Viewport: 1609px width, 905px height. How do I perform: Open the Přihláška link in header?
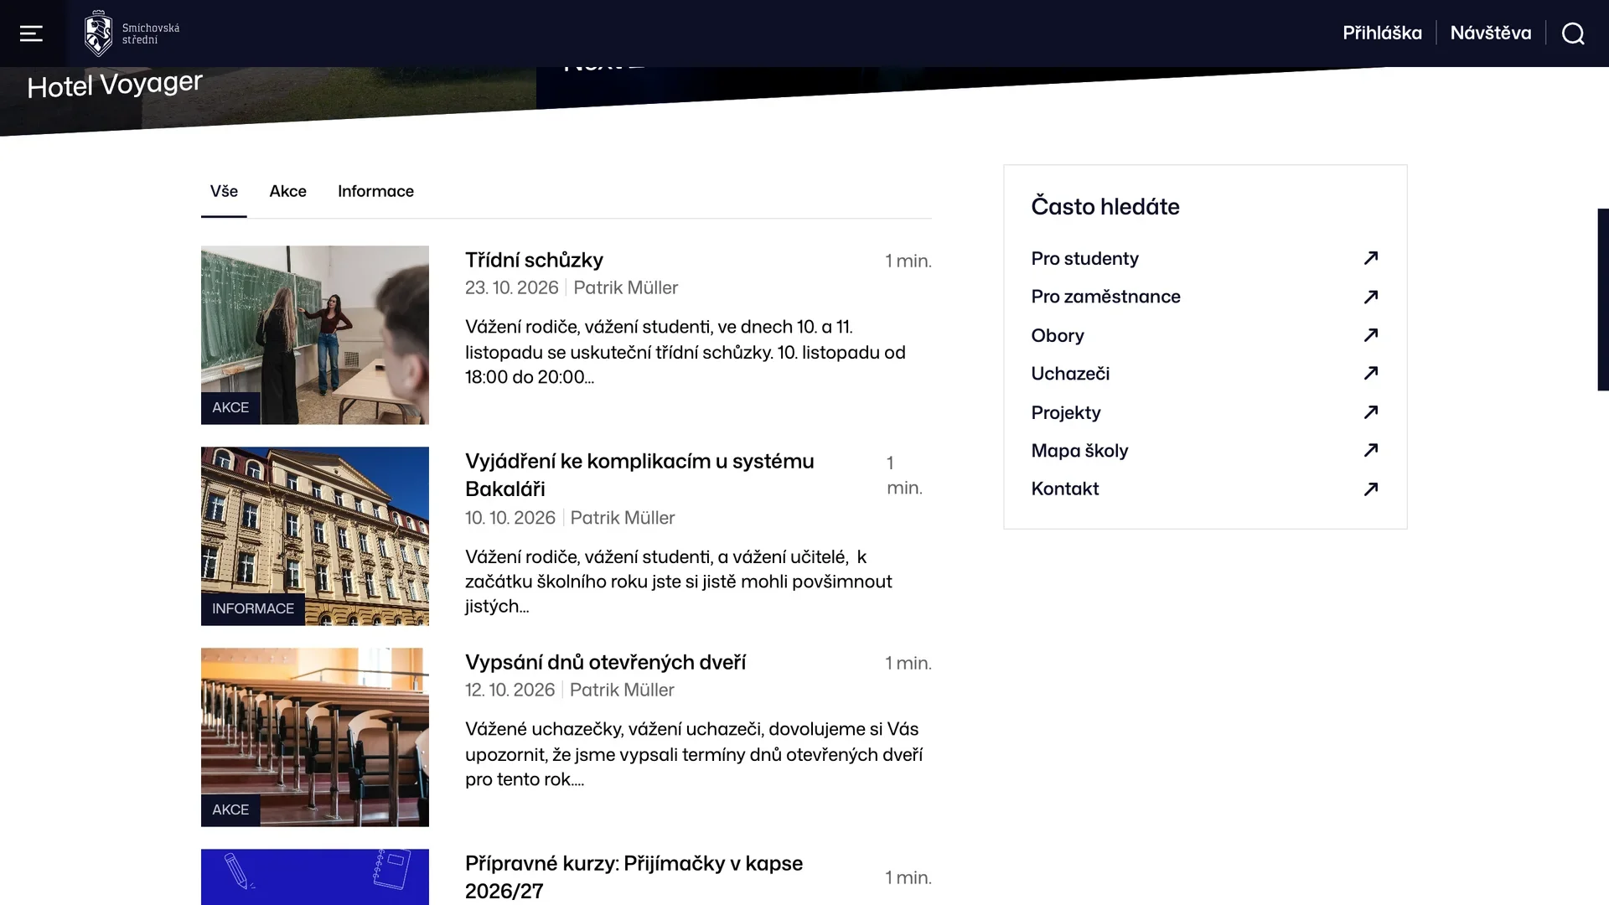coord(1382,33)
